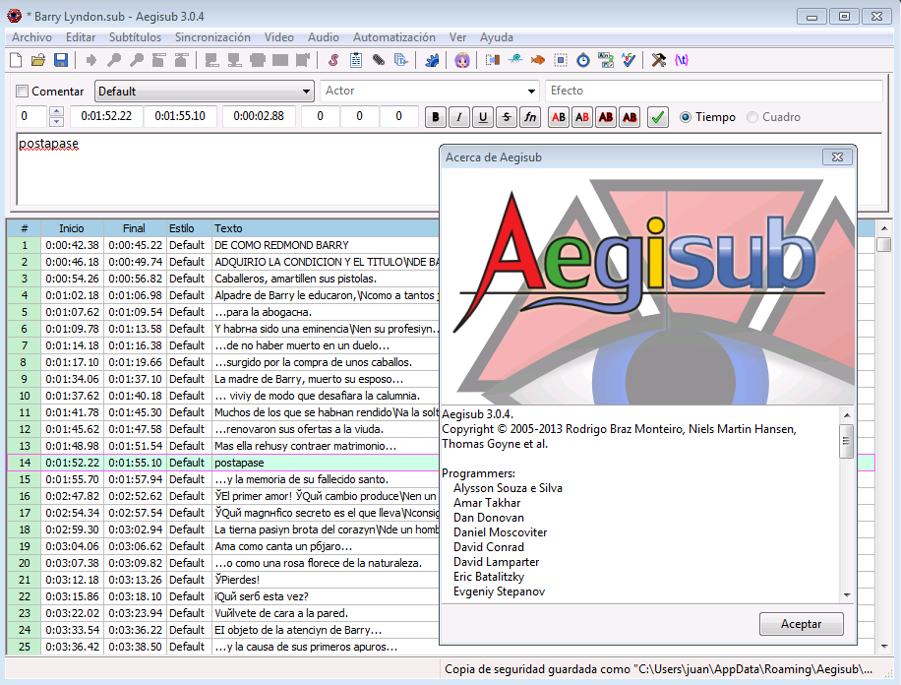Set primary color with first AB swatch

click(x=559, y=117)
